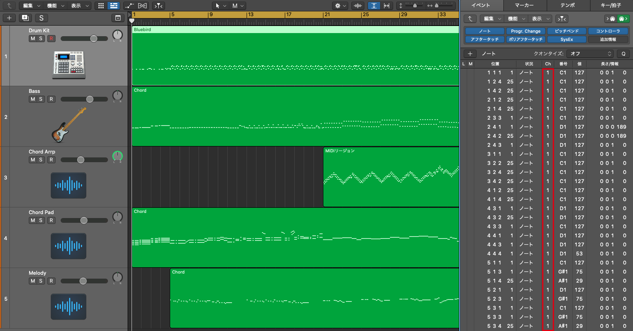Disable record on Drum Kit track

click(51, 39)
